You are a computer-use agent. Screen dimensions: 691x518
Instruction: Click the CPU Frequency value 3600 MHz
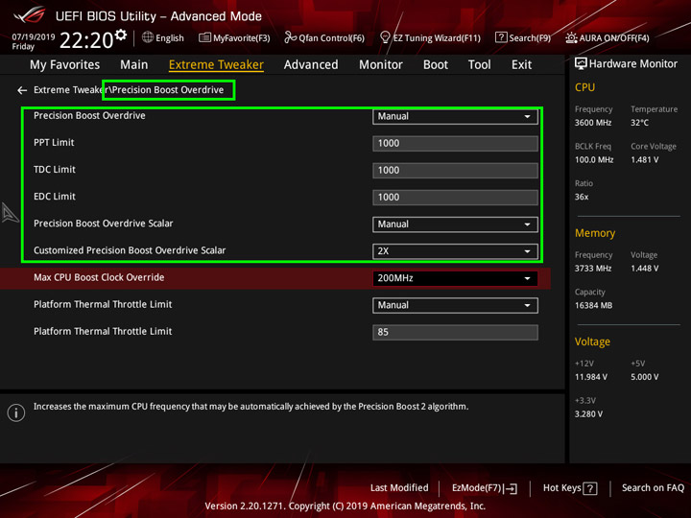[x=593, y=123]
